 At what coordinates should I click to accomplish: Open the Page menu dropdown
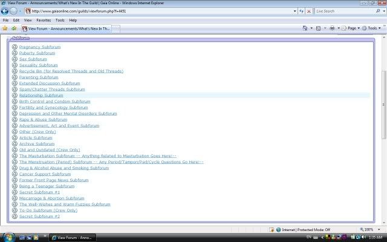click(351, 28)
